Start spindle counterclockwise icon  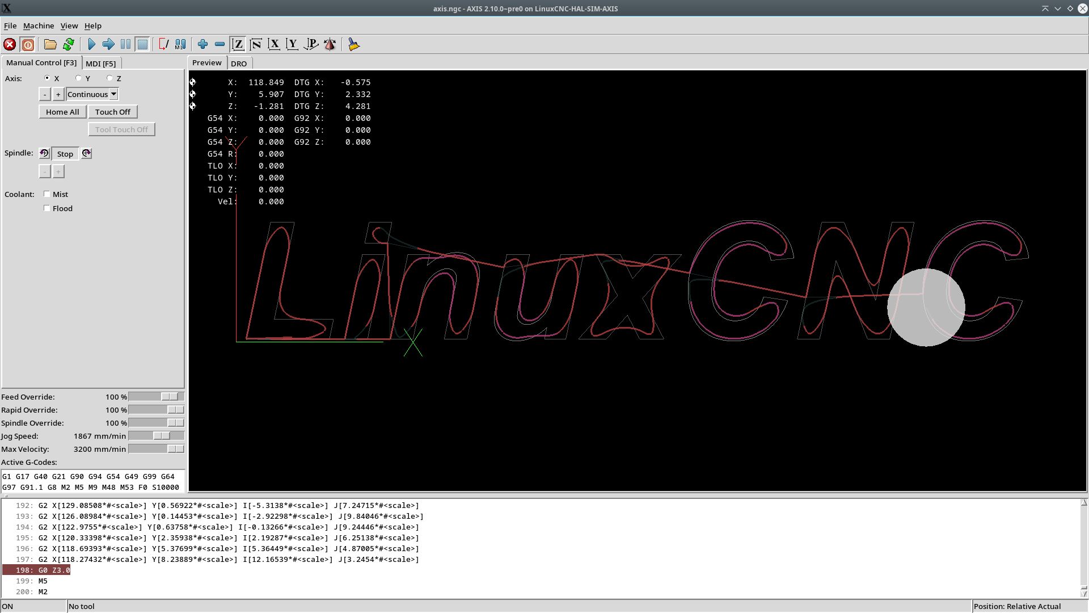(x=44, y=153)
